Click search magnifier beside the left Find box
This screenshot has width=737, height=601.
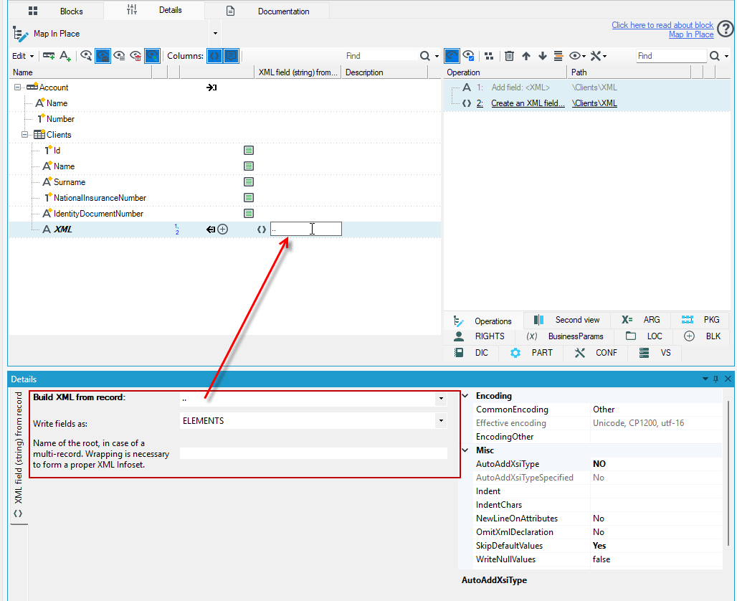point(425,56)
